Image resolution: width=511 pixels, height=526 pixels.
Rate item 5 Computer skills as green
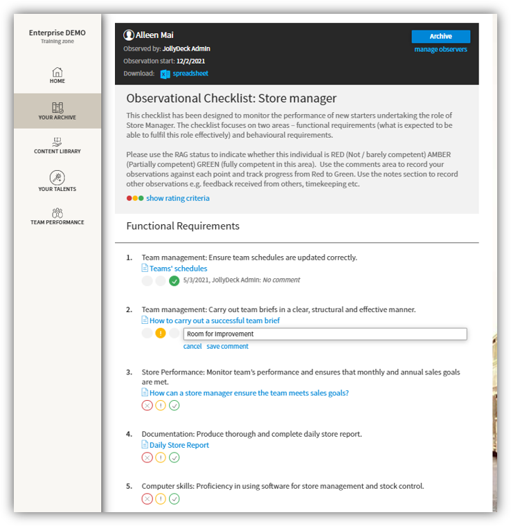pyautogui.click(x=174, y=499)
